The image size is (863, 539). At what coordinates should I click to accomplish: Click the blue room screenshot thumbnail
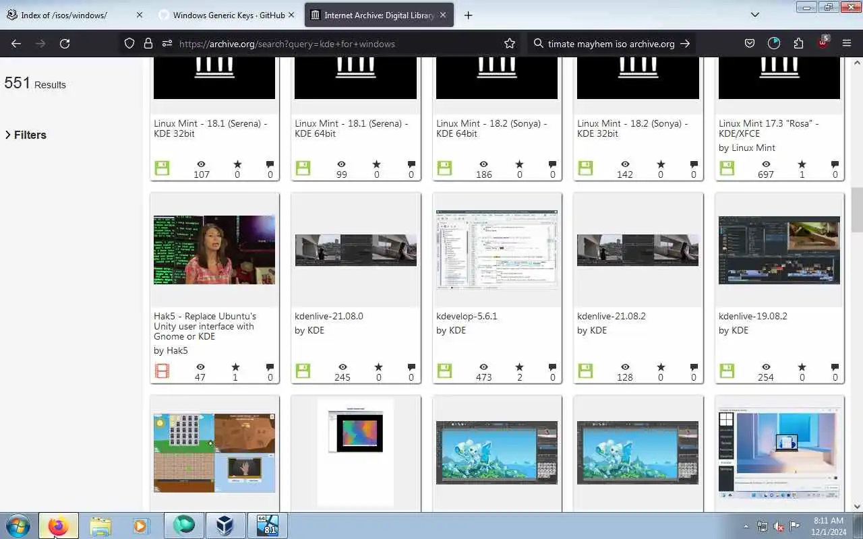pos(779,453)
